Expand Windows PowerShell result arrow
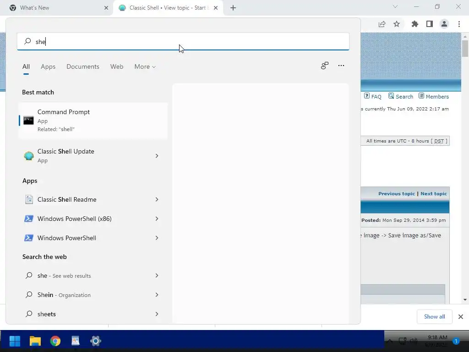The width and height of the screenshot is (469, 352). pyautogui.click(x=157, y=238)
